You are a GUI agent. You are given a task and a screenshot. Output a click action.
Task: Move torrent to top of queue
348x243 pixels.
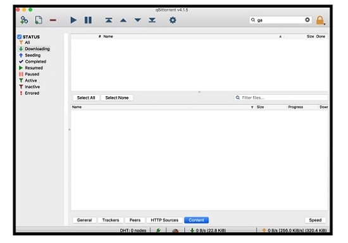pos(109,20)
